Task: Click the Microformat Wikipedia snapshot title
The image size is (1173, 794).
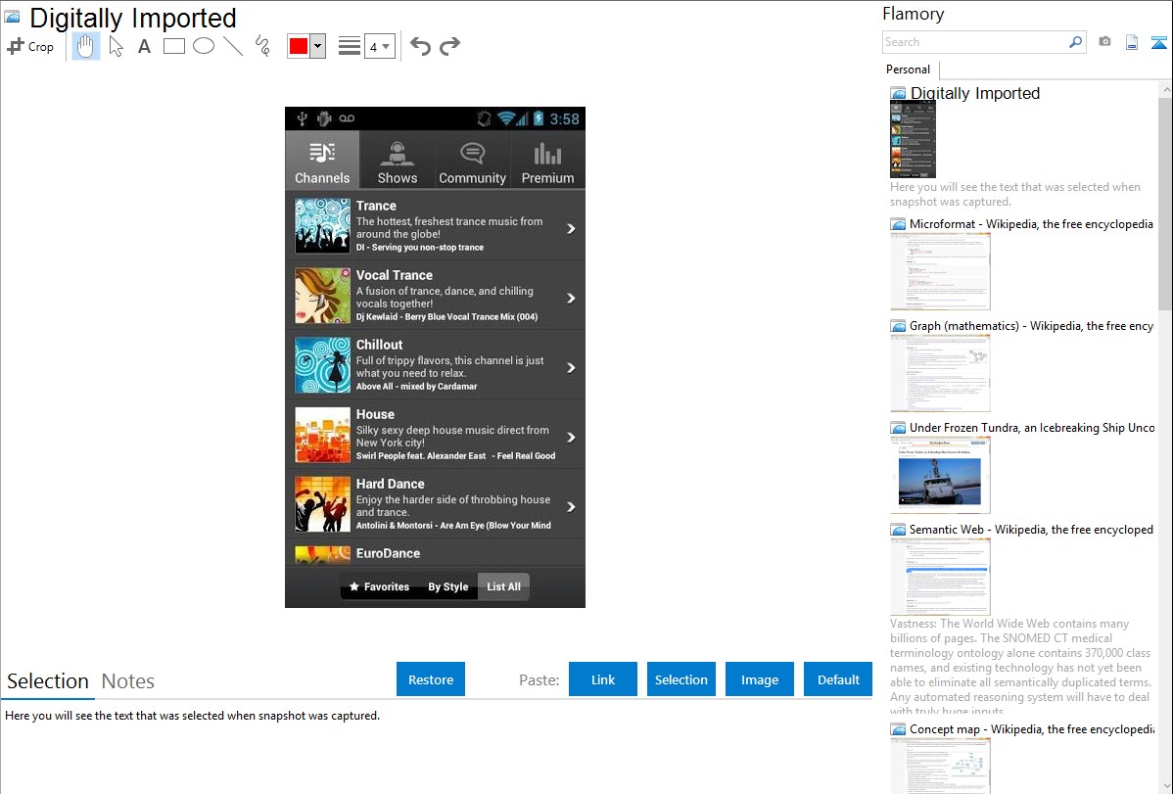Action: (1031, 224)
